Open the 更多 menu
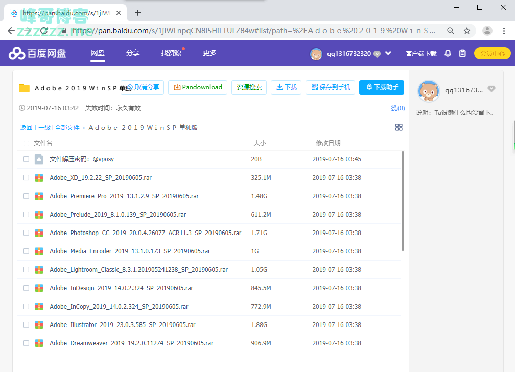 (209, 53)
